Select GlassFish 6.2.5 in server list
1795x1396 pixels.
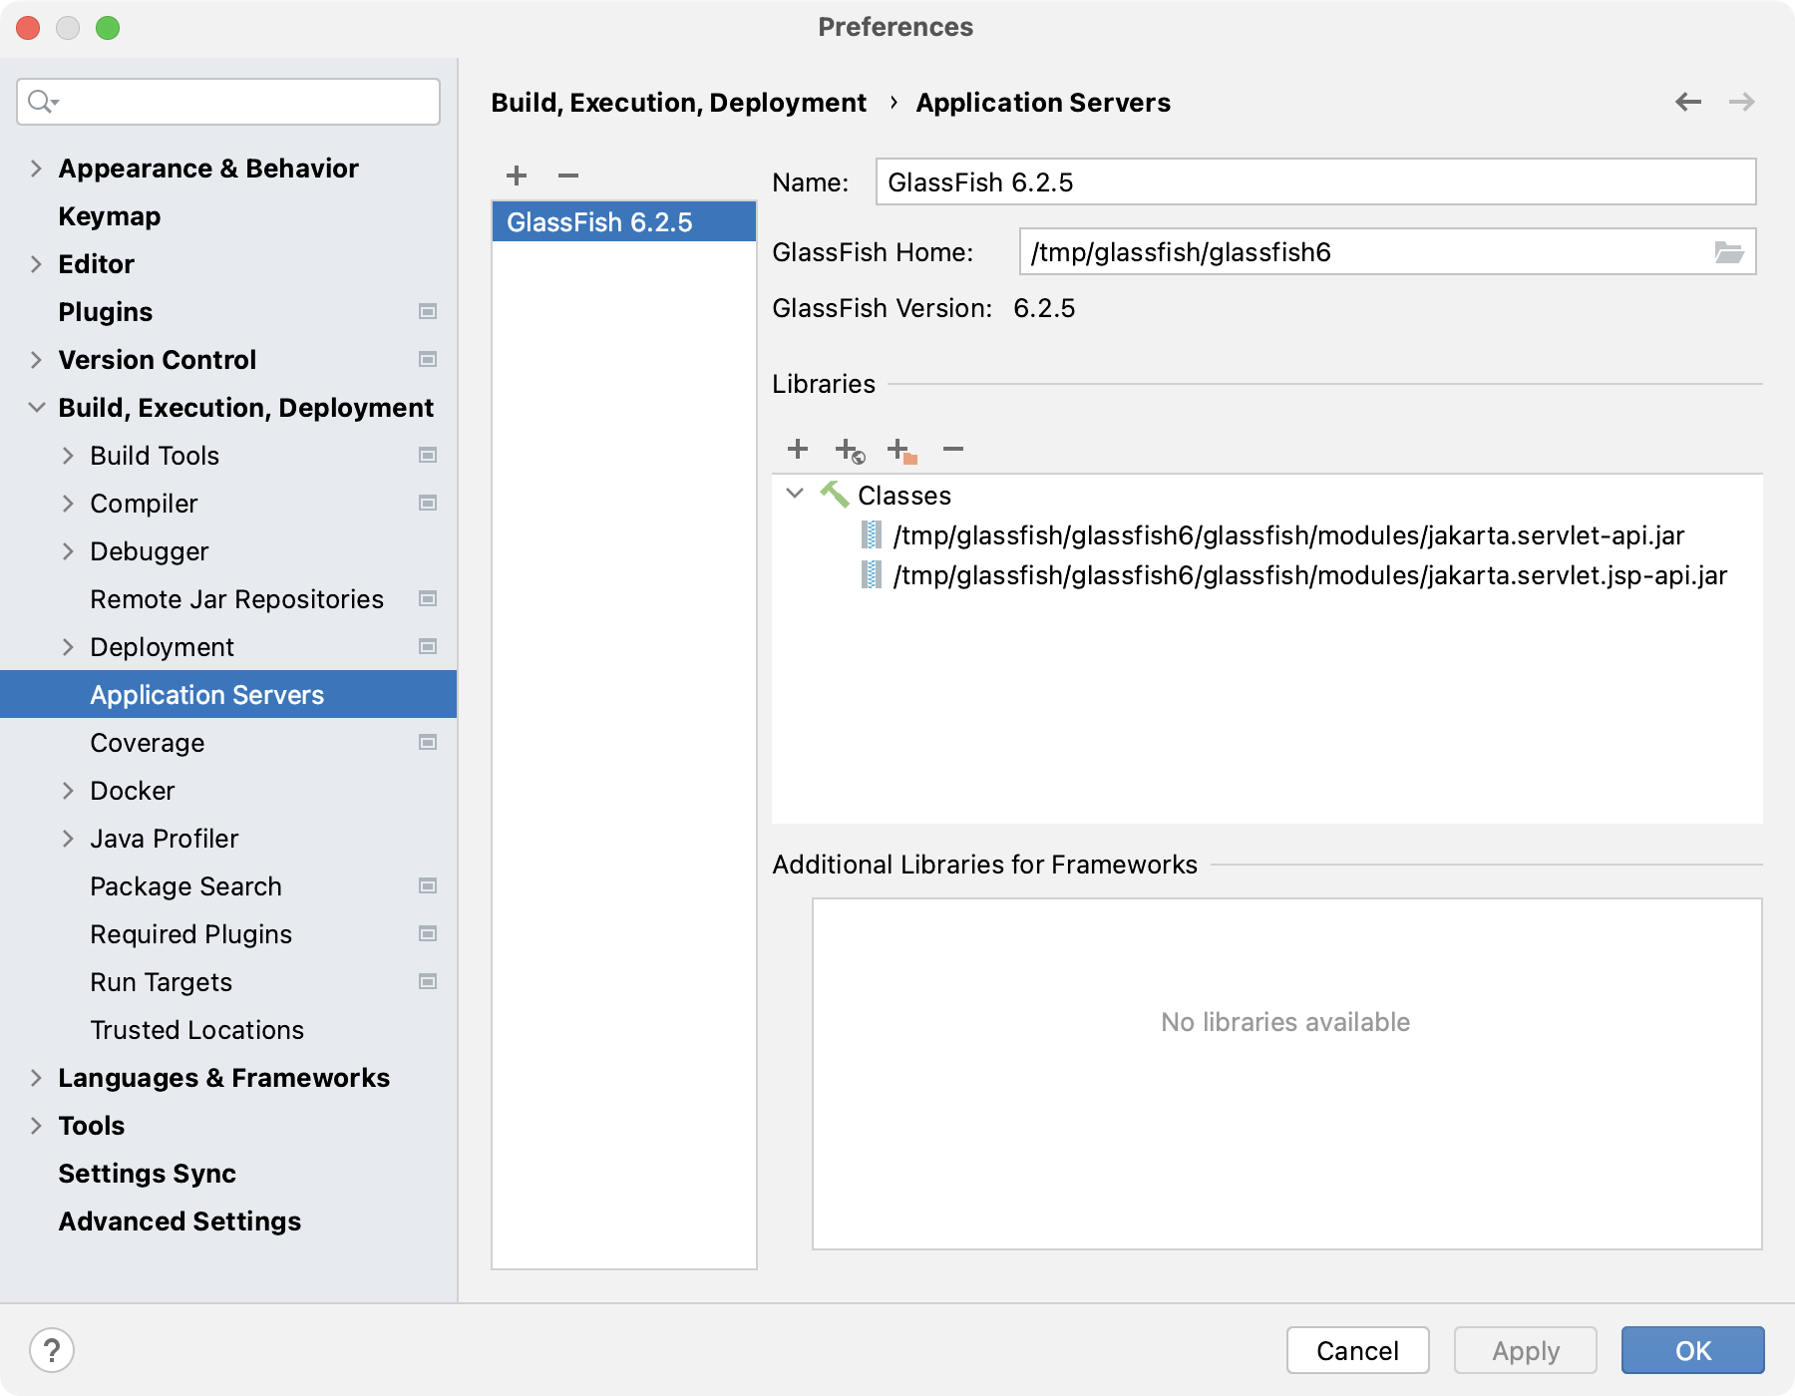tap(624, 221)
